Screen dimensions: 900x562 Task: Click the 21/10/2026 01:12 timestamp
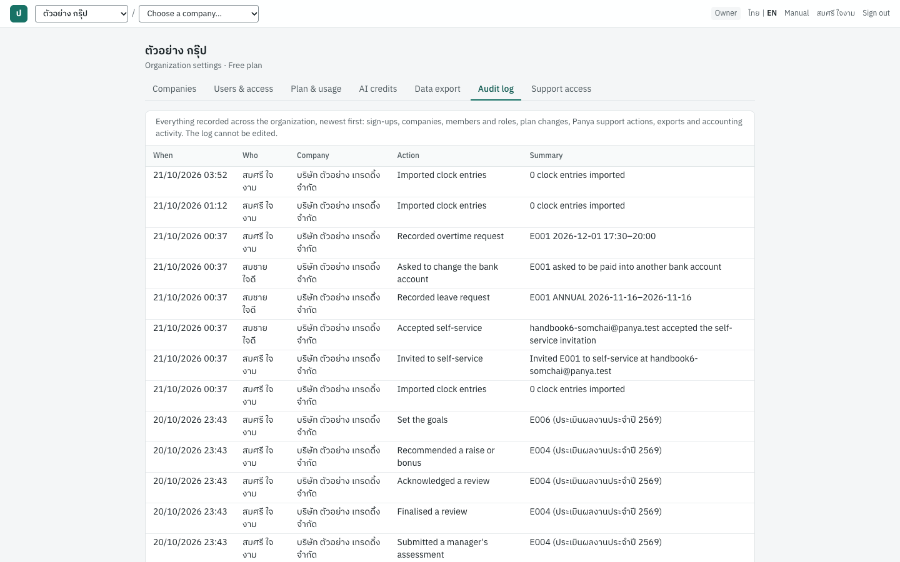(190, 206)
